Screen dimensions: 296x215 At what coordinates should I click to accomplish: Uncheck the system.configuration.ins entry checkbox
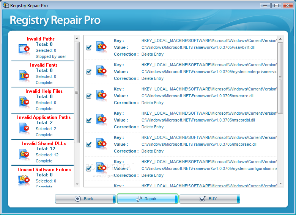[x=89, y=169]
